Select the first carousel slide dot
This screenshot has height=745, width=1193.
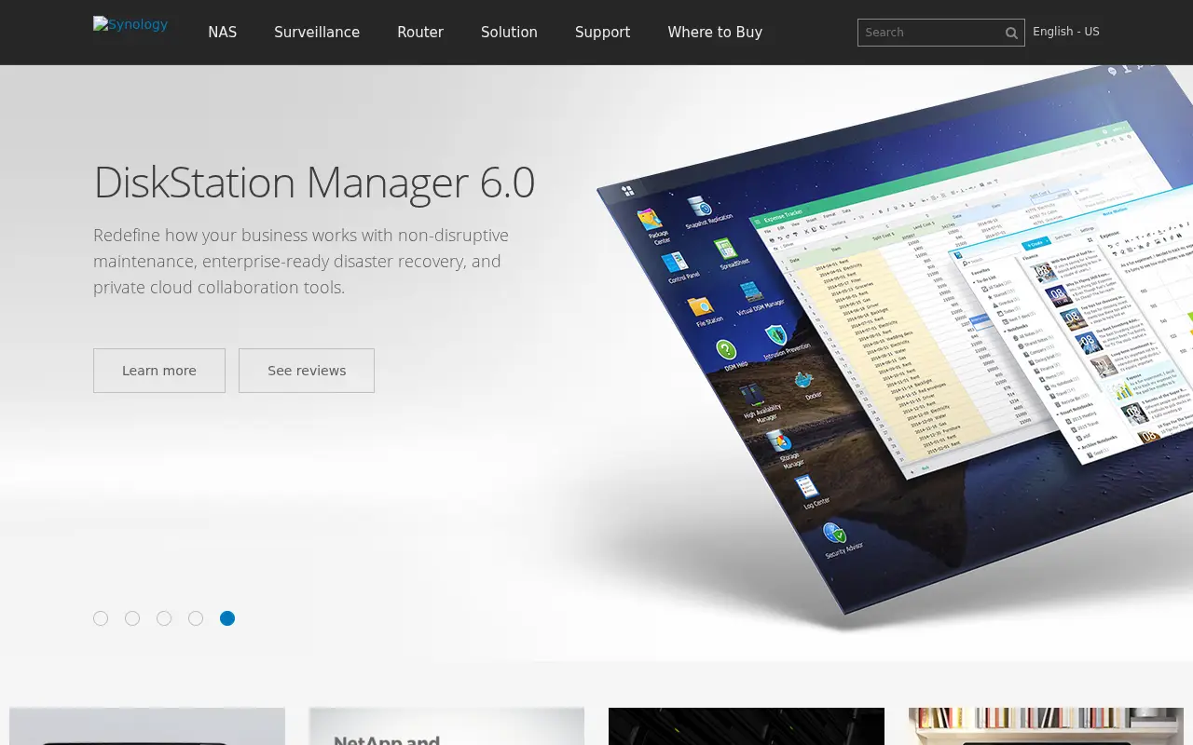point(101,618)
